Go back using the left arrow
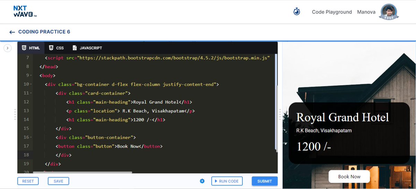Screen dimensions: 416x189 [x=12, y=32]
